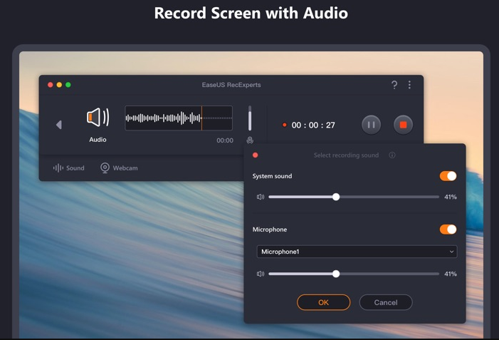Viewport: 499px width, 340px height.
Task: Confirm with the OK button
Action: (323, 302)
